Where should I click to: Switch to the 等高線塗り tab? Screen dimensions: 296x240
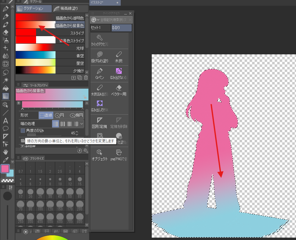70,8
